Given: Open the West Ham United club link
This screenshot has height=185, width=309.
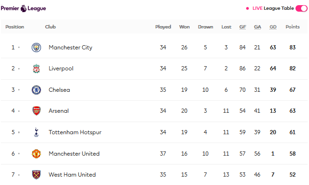Looking at the screenshot, I should click(72, 175).
